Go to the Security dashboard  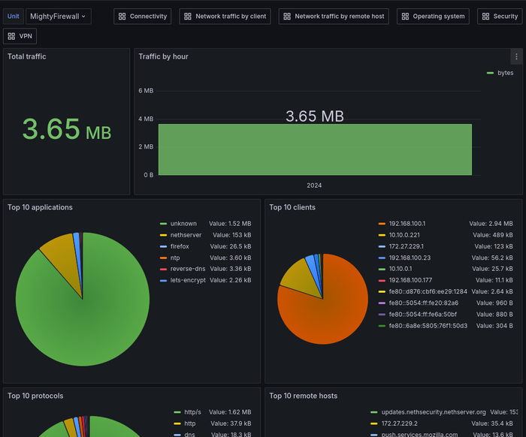(500, 16)
